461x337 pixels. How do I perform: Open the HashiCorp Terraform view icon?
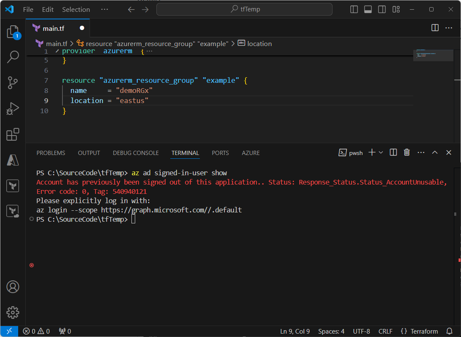(x=13, y=186)
